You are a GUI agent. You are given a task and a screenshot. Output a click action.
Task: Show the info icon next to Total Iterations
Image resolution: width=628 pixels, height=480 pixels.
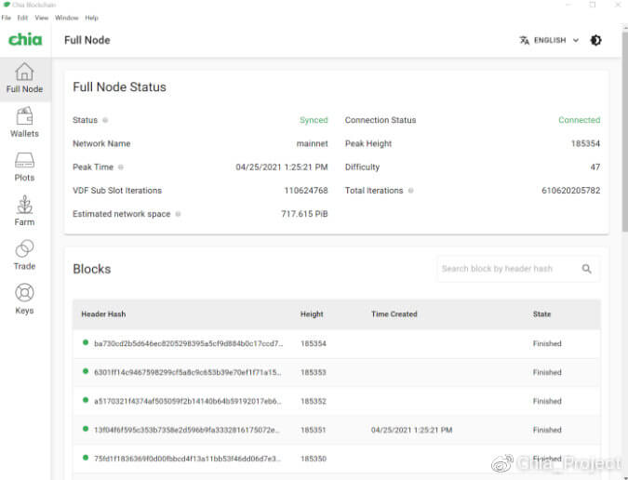(x=410, y=191)
